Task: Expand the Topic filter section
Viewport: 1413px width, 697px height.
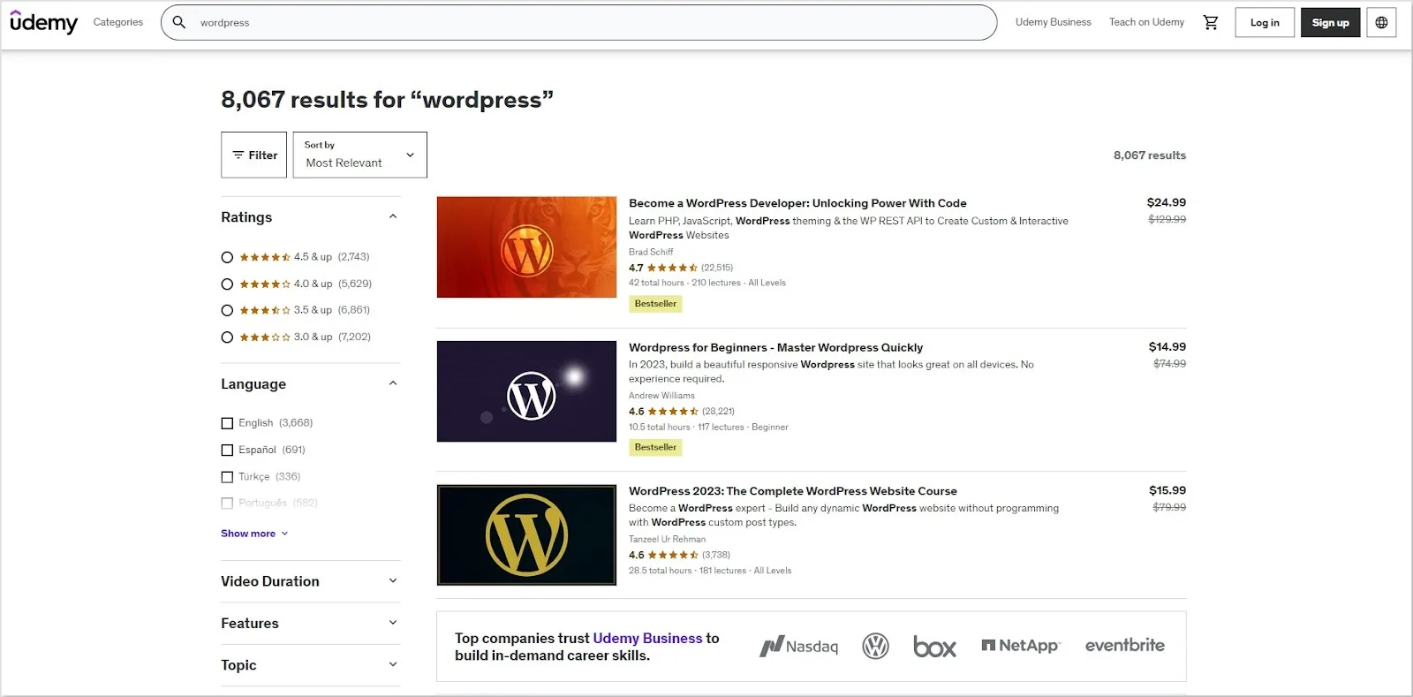Action: tap(393, 664)
